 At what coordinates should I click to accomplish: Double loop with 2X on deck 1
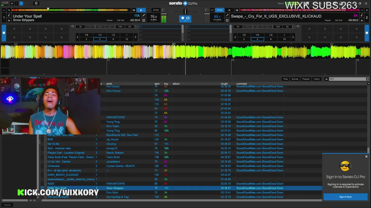tap(130, 27)
